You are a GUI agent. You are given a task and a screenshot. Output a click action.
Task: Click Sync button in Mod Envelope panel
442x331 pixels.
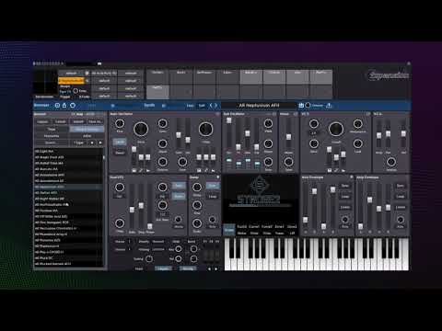click(345, 186)
